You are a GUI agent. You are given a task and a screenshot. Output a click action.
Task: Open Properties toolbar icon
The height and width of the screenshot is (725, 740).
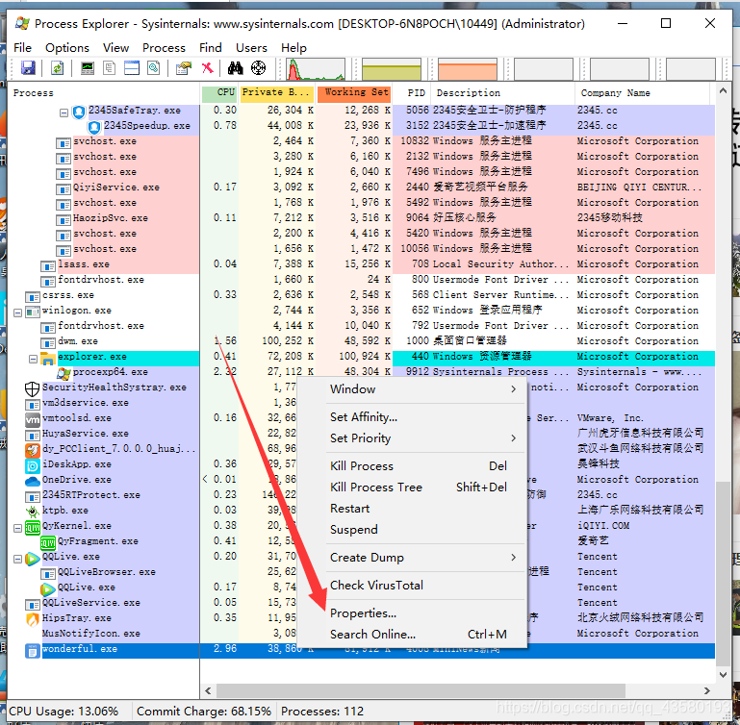(184, 68)
